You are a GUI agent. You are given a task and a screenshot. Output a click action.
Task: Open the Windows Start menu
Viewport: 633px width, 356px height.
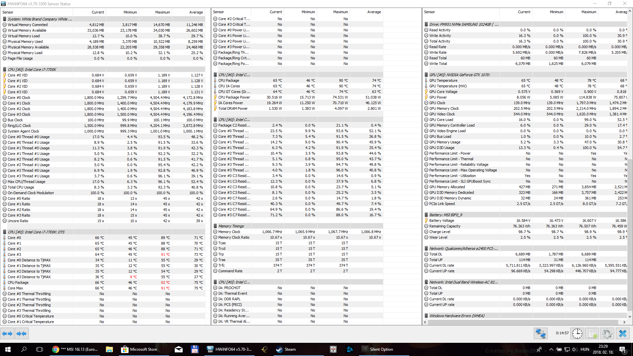(8, 349)
